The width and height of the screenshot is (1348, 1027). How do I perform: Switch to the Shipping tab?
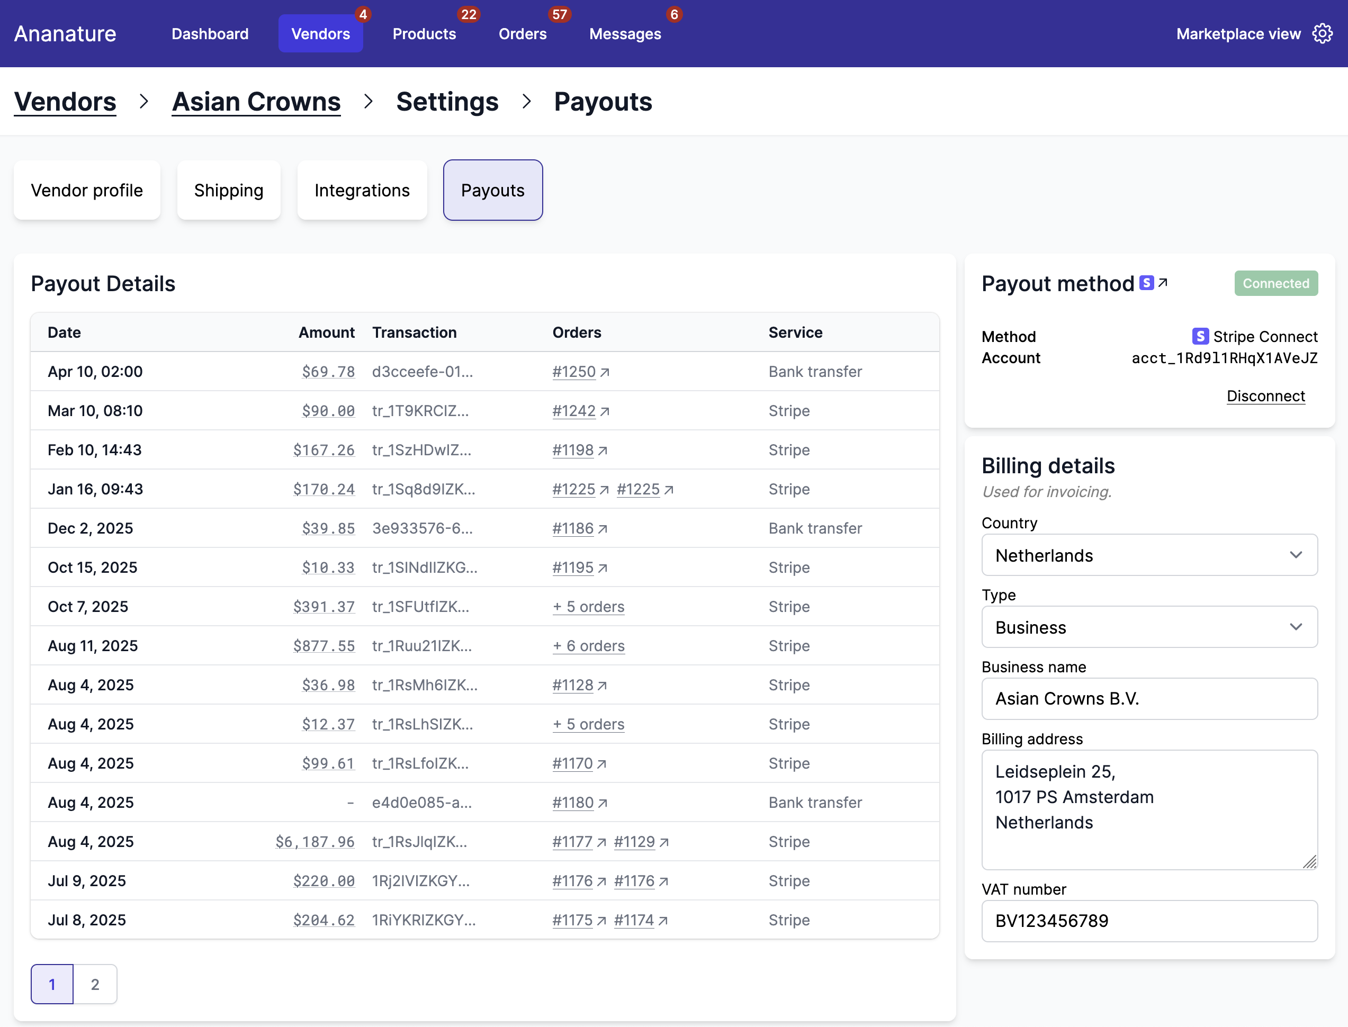point(229,190)
